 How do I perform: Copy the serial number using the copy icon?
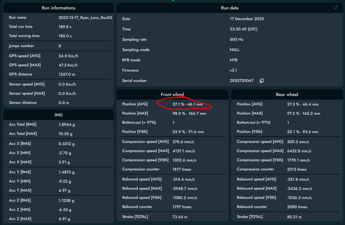(261, 81)
